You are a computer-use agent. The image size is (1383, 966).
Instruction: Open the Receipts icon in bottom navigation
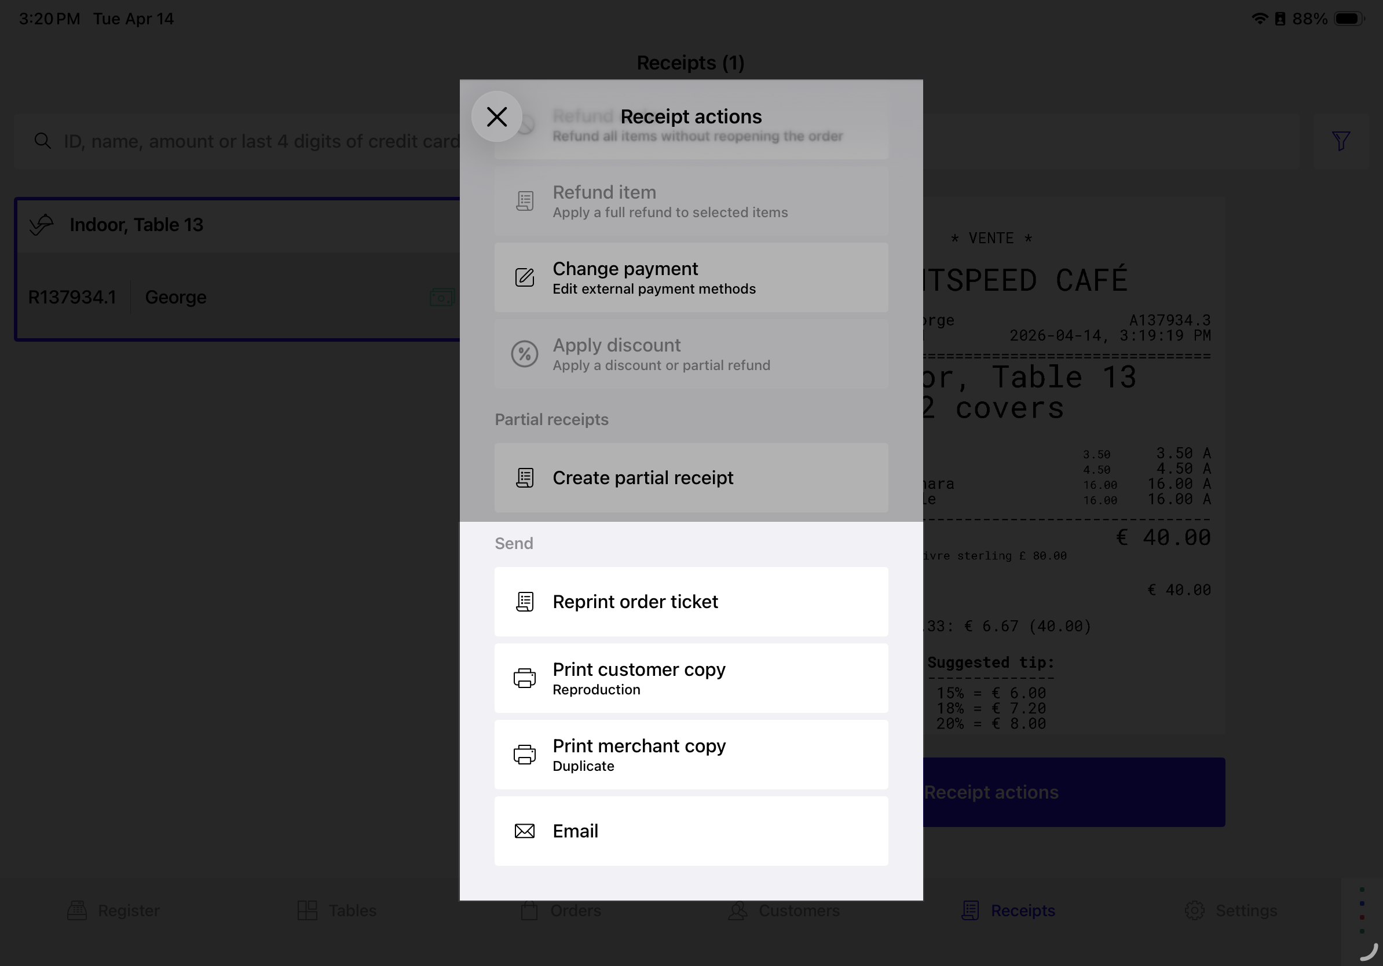pyautogui.click(x=970, y=910)
